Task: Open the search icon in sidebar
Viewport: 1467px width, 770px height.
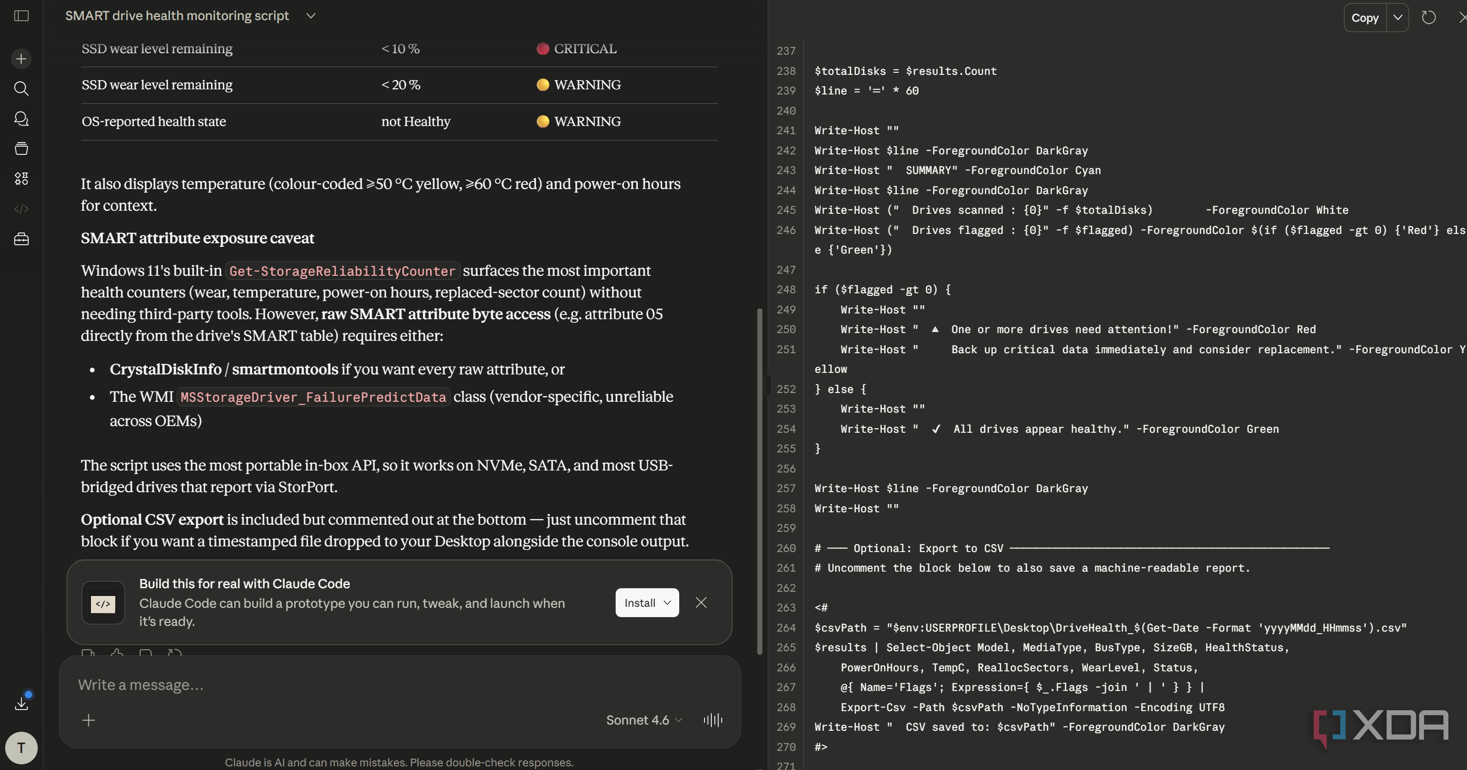Action: tap(21, 88)
